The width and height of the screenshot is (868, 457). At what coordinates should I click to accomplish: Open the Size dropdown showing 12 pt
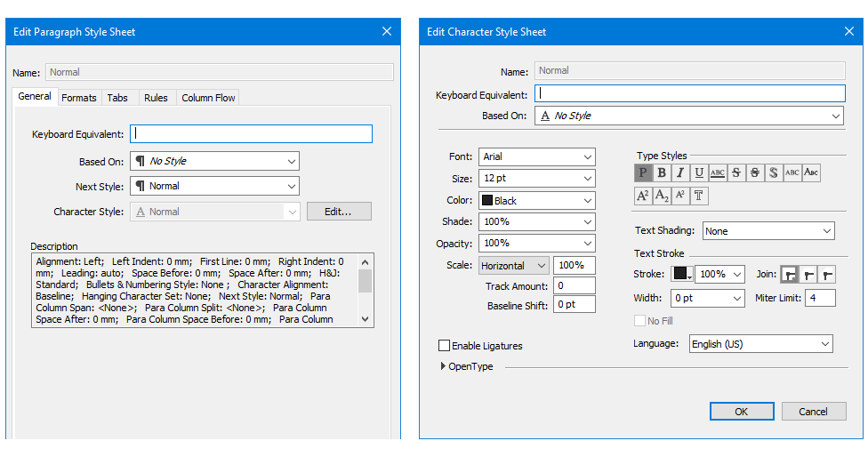point(537,178)
